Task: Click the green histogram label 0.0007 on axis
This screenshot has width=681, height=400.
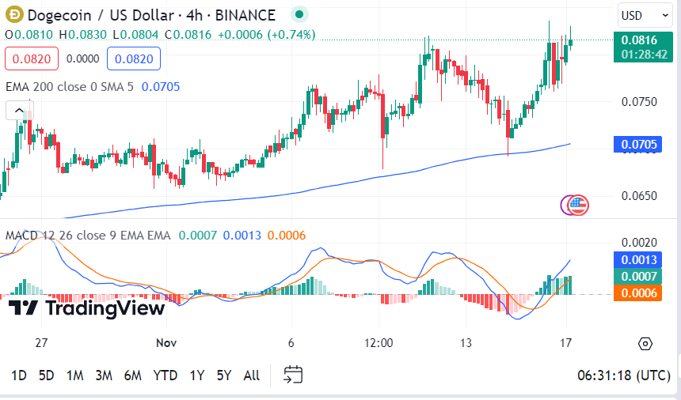Action: pyautogui.click(x=637, y=276)
